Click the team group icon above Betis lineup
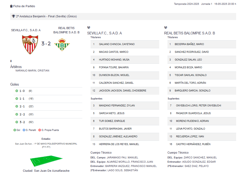This screenshot has height=180, width=250. (166, 27)
